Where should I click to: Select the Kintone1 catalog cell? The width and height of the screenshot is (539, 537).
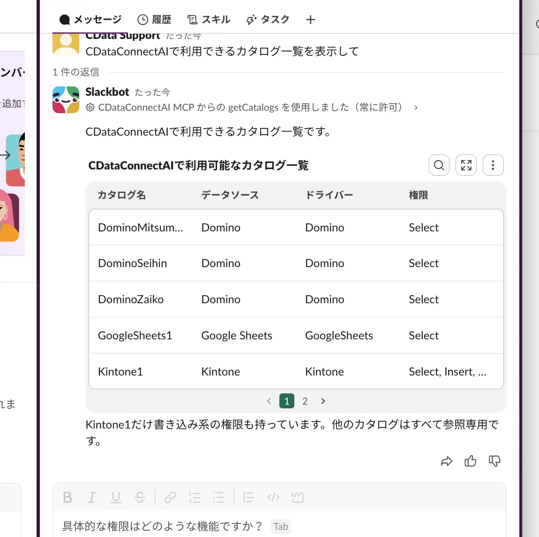click(x=120, y=372)
